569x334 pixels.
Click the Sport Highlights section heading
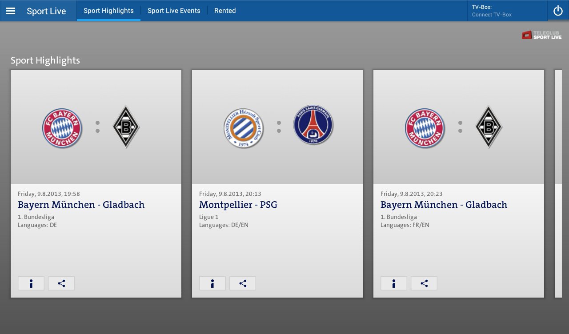45,60
